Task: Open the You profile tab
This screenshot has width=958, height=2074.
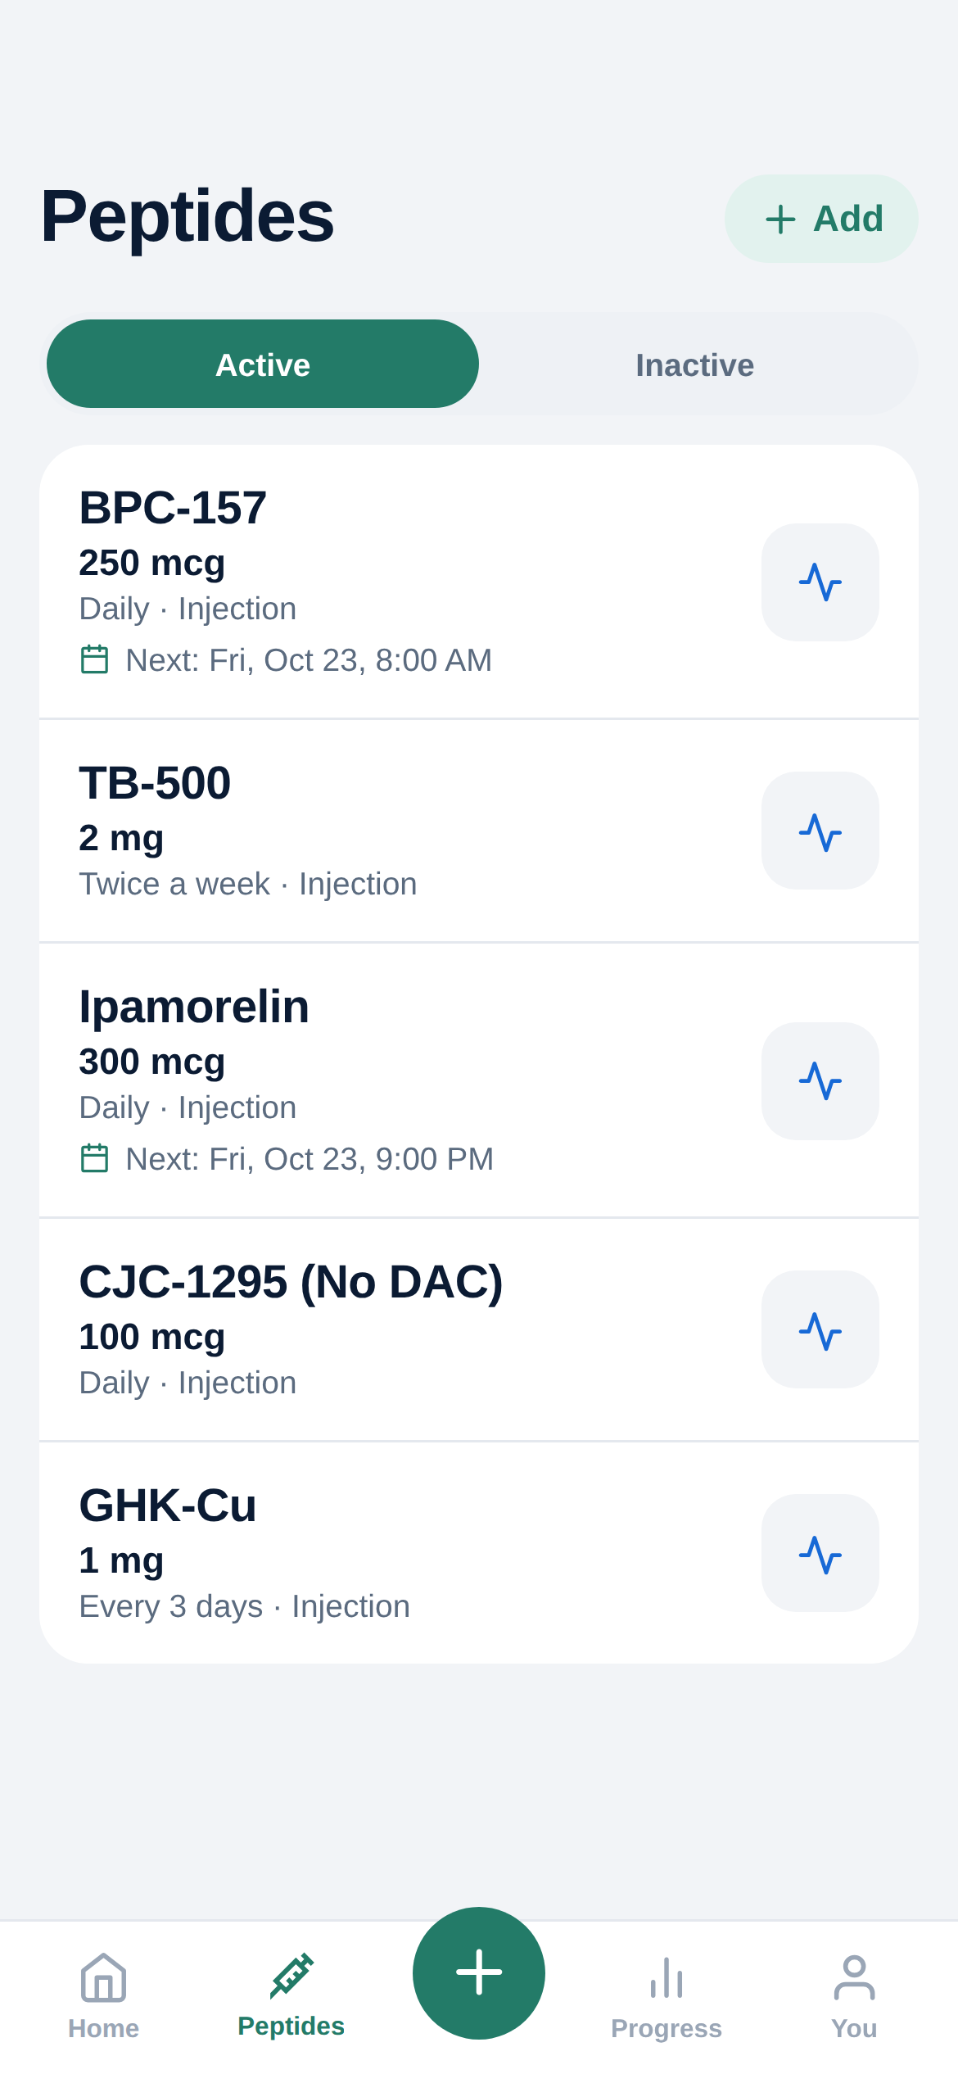Action: [x=854, y=1996]
